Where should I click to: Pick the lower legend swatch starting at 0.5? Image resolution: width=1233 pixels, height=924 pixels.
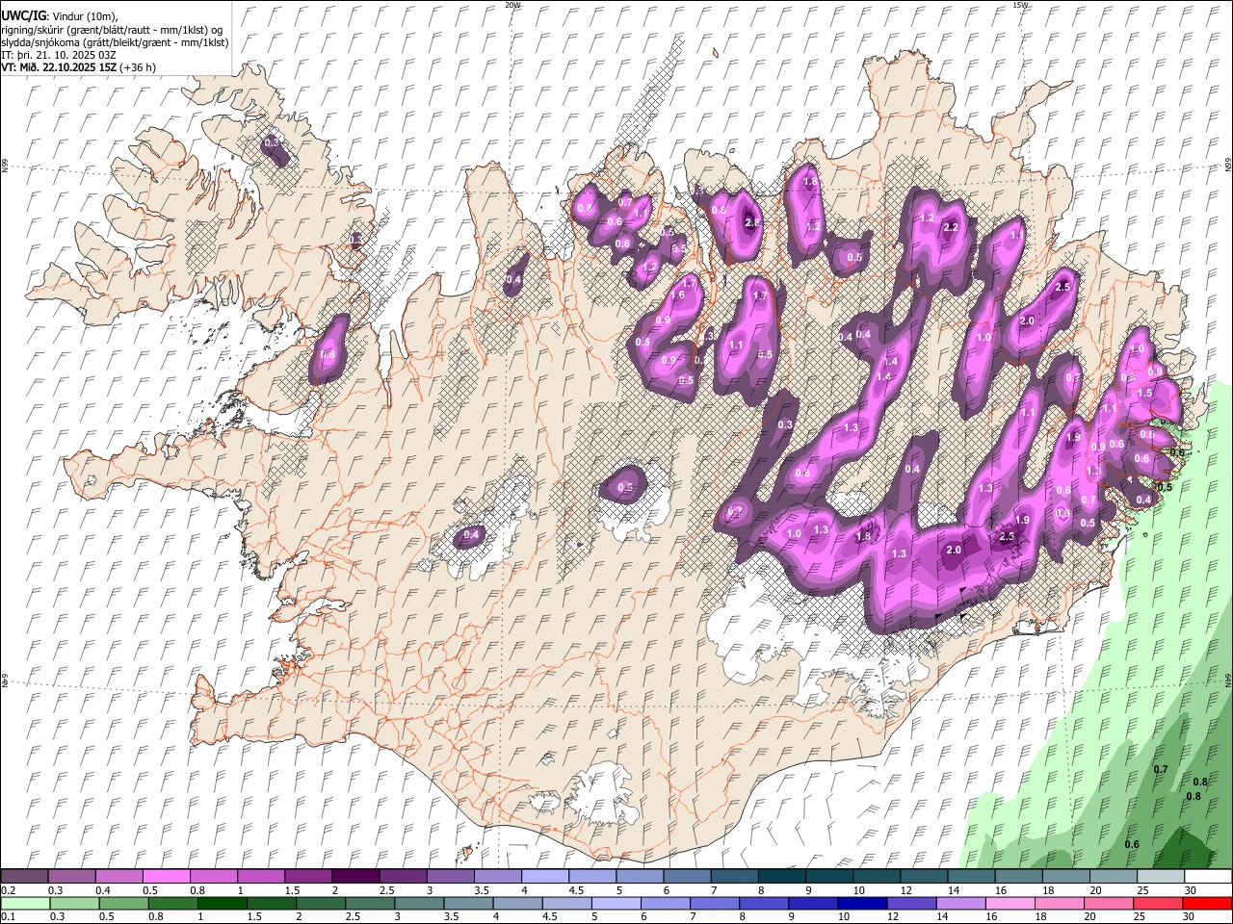point(123,904)
